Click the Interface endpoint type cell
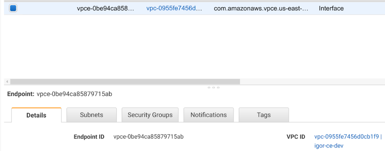This screenshot has width=385, height=151. (x=331, y=9)
